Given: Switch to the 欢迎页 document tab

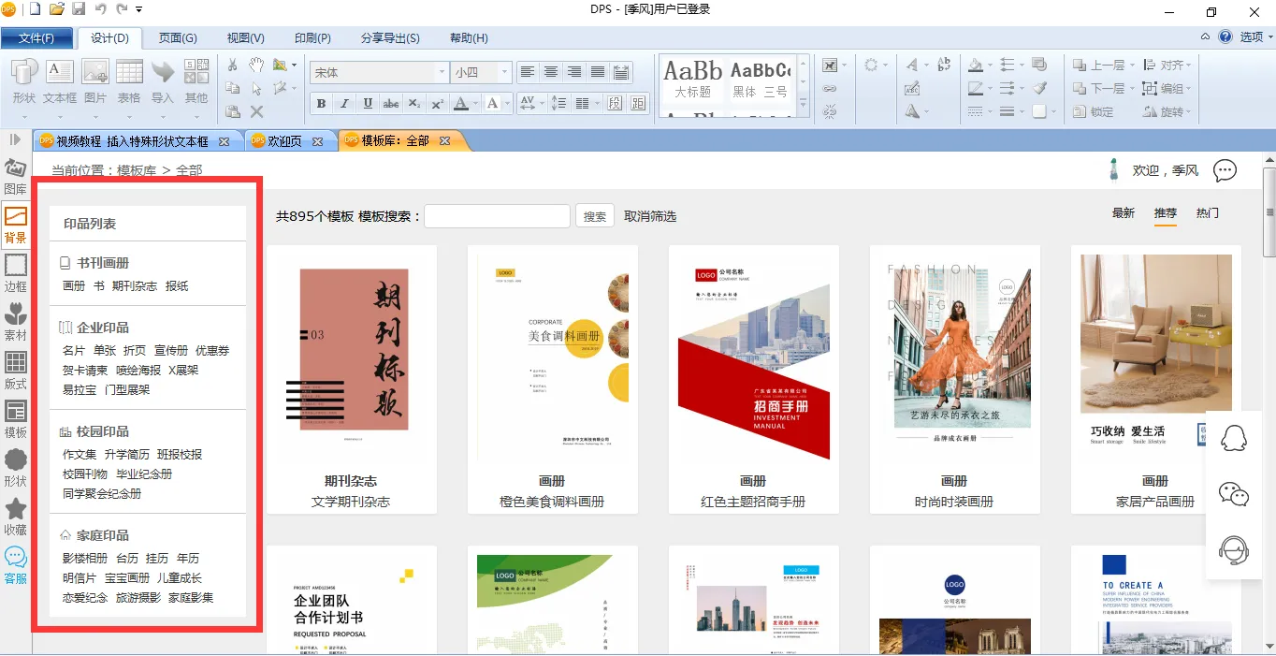Looking at the screenshot, I should pos(284,141).
